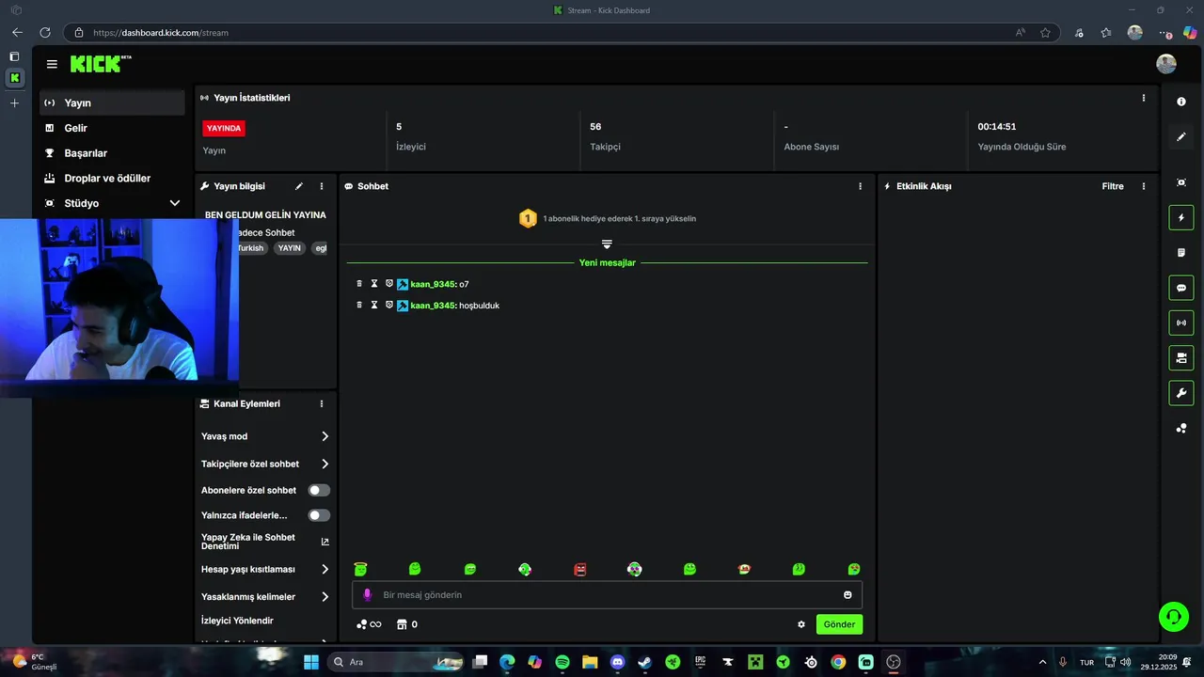Open the info icon in right sidebar
The width and height of the screenshot is (1204, 677).
click(x=1181, y=102)
